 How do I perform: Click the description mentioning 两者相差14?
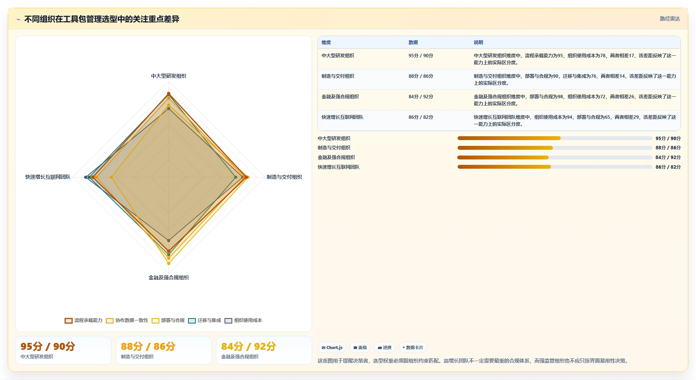click(575, 80)
